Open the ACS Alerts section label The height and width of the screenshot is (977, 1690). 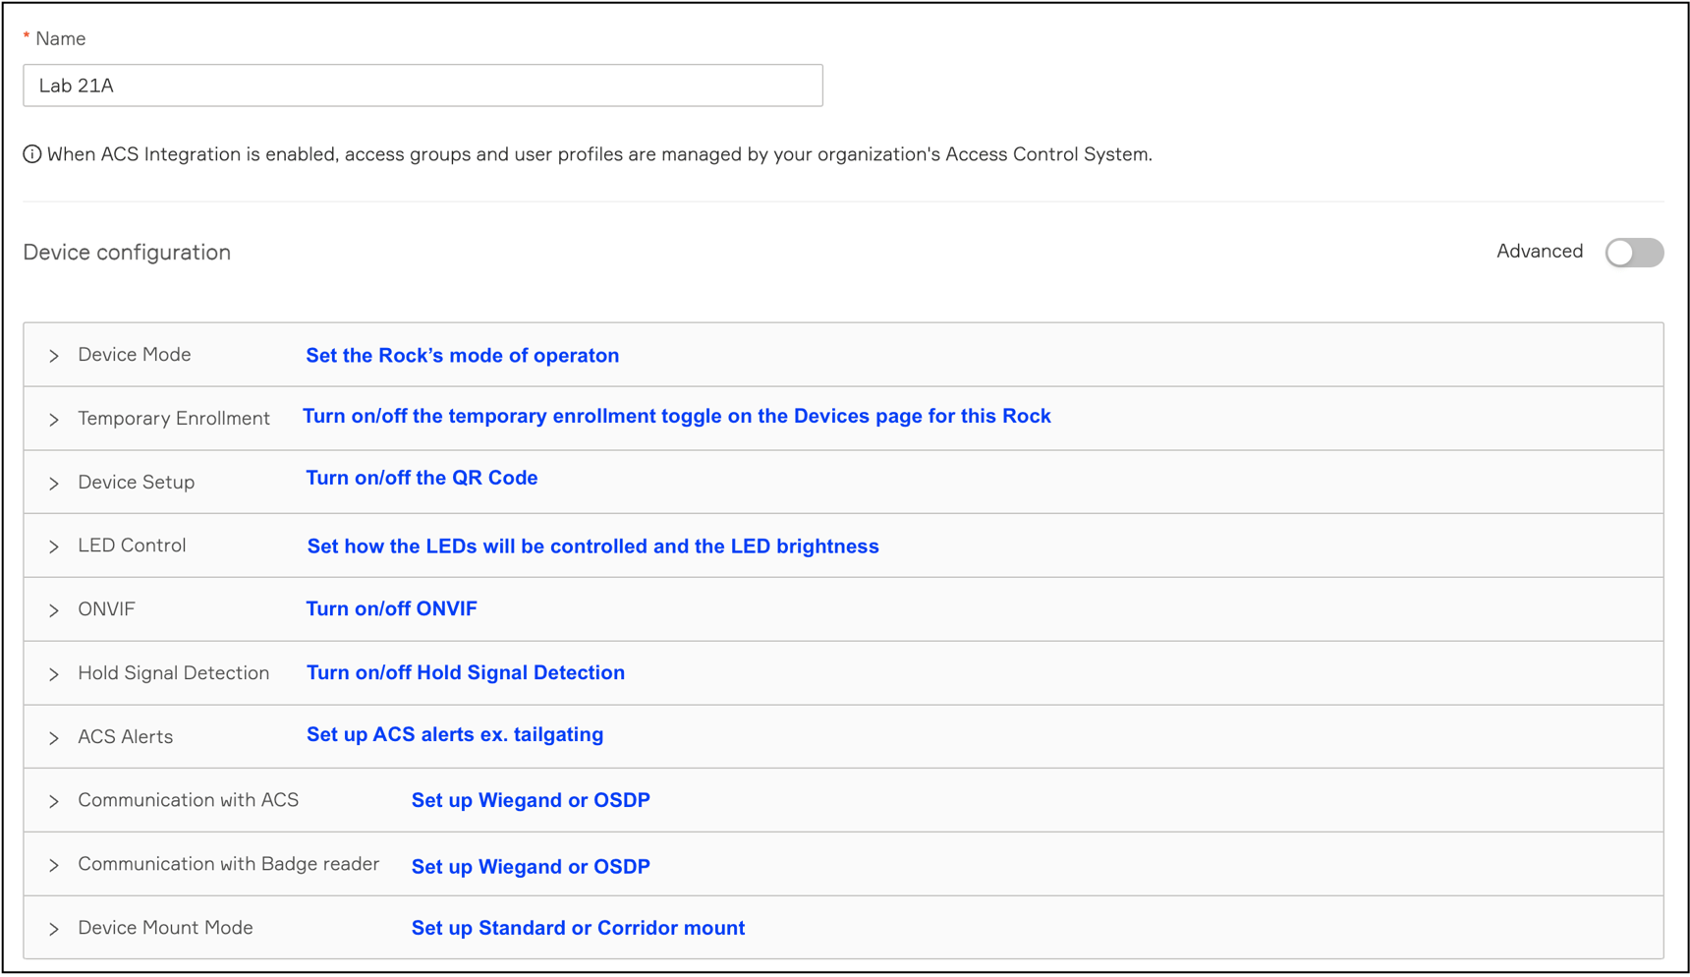pos(125,737)
